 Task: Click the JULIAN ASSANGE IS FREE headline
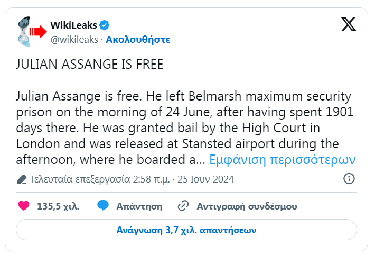click(90, 65)
